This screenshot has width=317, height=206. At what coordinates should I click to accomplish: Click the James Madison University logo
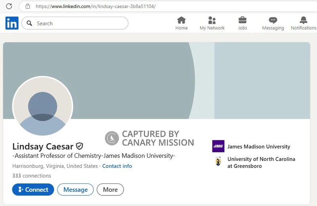(x=218, y=146)
